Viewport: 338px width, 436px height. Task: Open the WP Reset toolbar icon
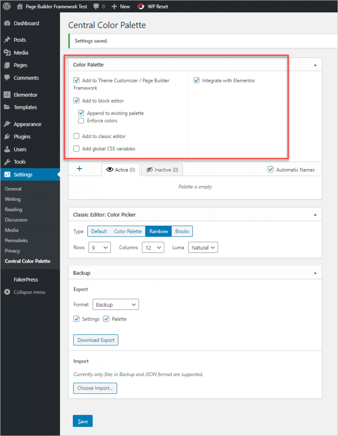pos(141,6)
